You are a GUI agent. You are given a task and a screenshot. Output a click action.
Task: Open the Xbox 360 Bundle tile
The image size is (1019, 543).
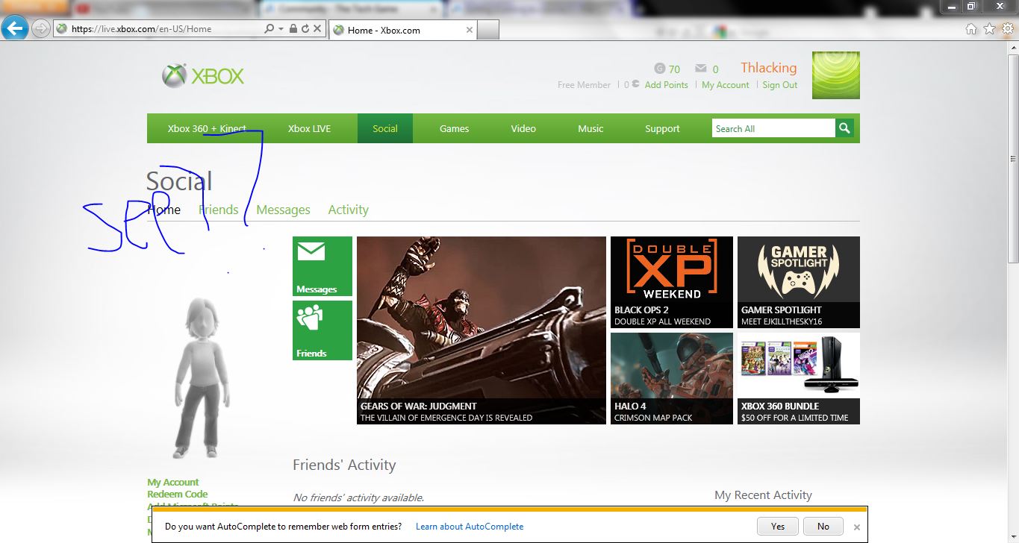click(x=799, y=378)
